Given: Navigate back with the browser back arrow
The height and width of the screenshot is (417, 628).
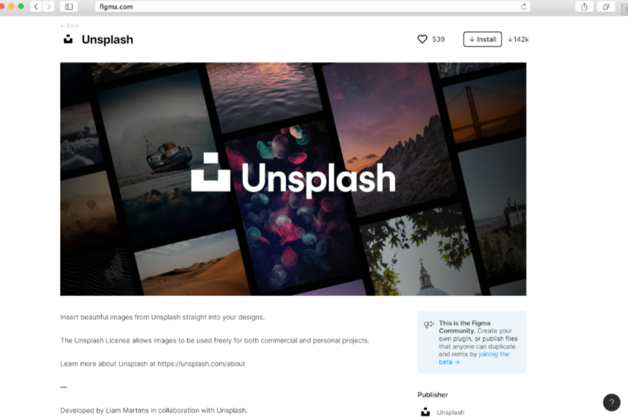Looking at the screenshot, I should [x=36, y=7].
